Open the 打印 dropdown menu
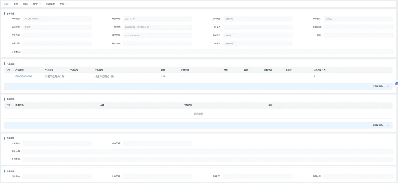This screenshot has width=398, height=183. pyautogui.click(x=62, y=4)
